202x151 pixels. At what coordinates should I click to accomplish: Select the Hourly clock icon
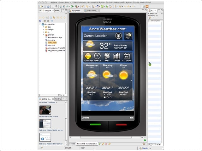coord(97,57)
